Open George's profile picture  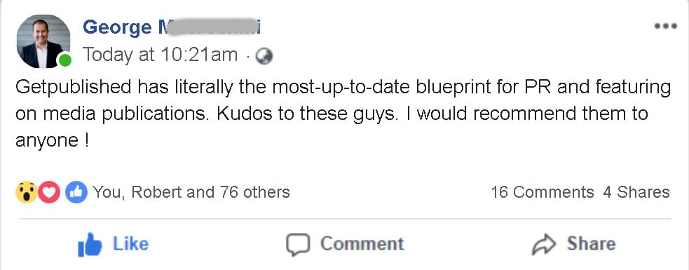[43, 41]
